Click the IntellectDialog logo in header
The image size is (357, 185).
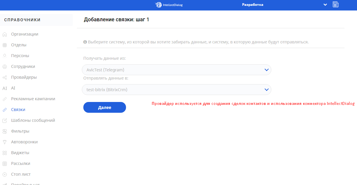(x=169, y=5)
